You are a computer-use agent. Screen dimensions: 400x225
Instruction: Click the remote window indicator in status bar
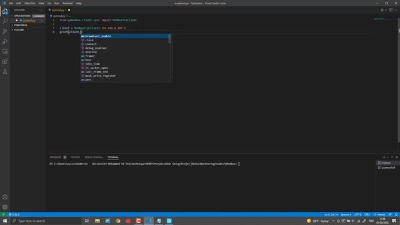coord(4,214)
